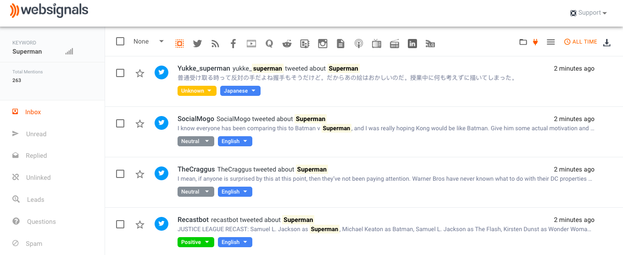This screenshot has height=255, width=623.
Task: Open SocialMogo's English language dropdown
Action: pyautogui.click(x=235, y=141)
